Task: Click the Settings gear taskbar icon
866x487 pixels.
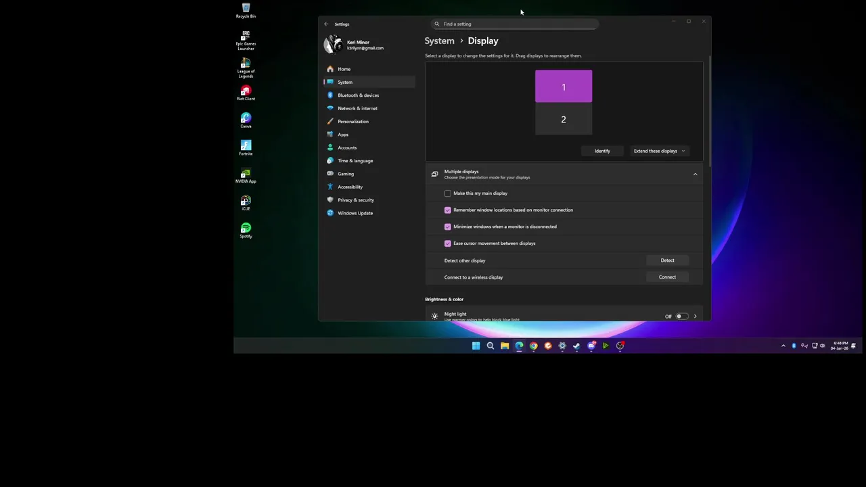Action: 562,346
